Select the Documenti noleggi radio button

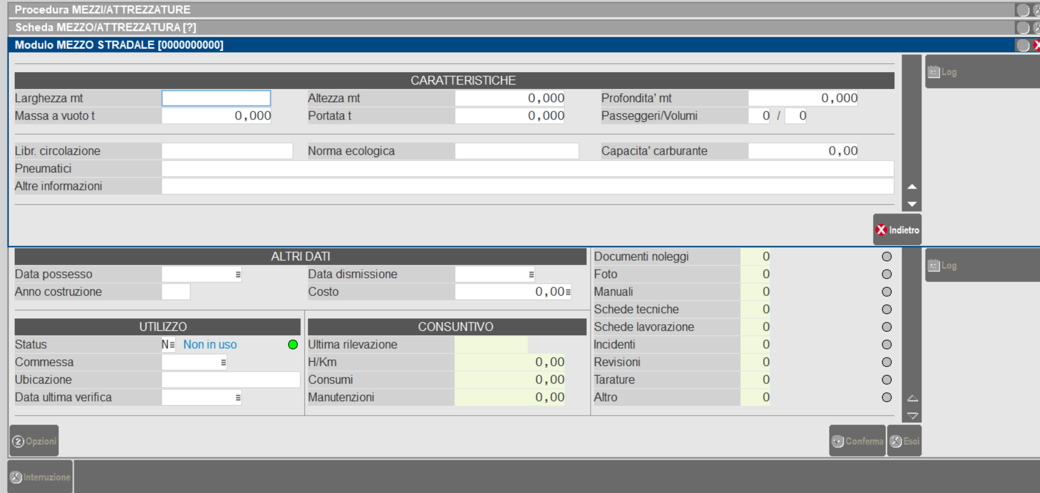point(886,257)
